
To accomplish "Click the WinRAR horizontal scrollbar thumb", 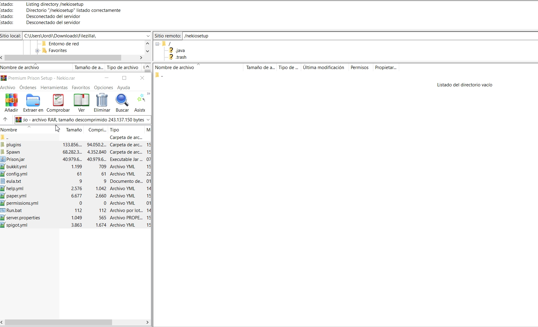I will [x=58, y=322].
